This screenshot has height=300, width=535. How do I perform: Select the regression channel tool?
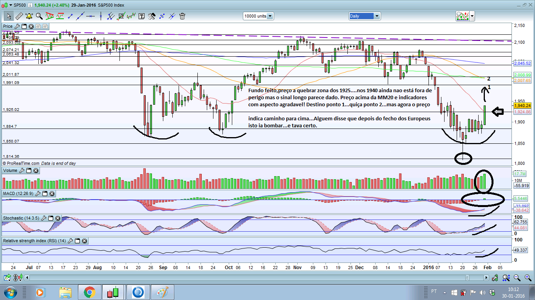[x=131, y=16]
